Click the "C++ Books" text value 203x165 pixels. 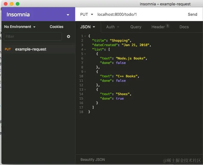tap(126, 76)
